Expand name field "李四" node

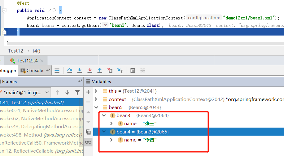pos(111,140)
